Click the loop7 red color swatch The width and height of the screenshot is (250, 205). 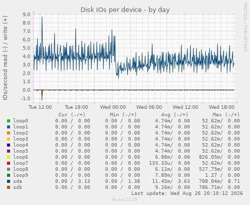point(9,163)
